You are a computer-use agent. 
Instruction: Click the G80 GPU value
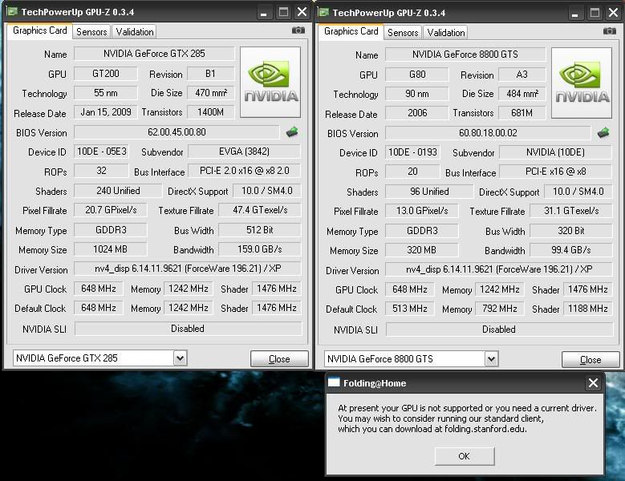(x=417, y=74)
